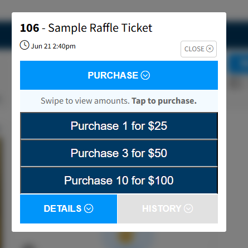Click the circled chevron icon next to HISTORY
The width and height of the screenshot is (248, 248).
pos(188,208)
